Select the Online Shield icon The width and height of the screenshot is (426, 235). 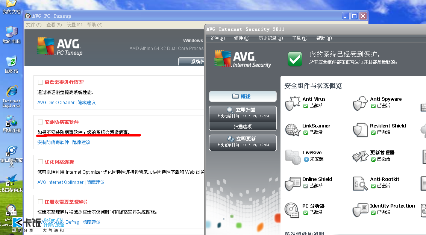292,183
